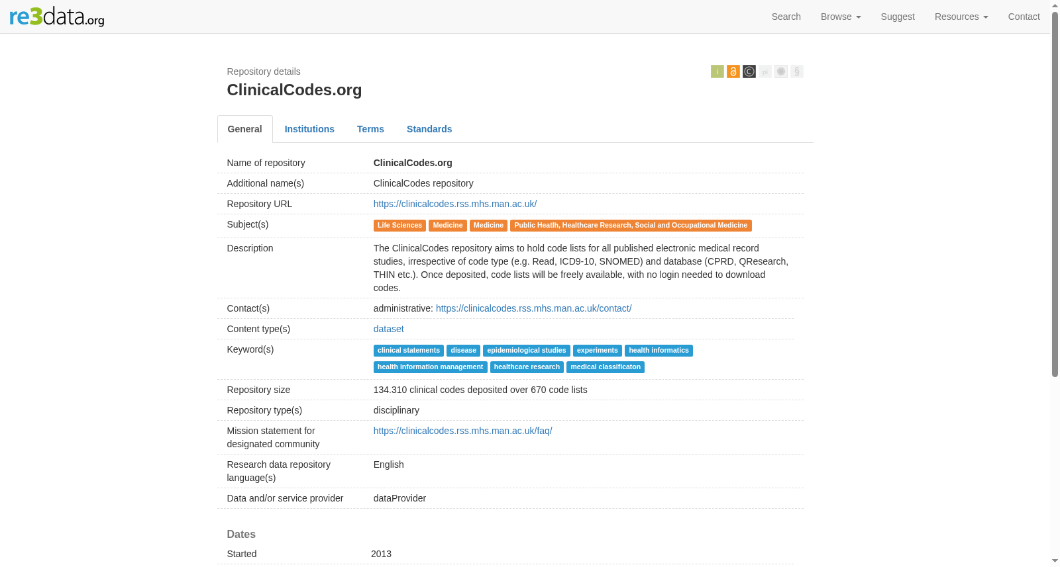Click the repository size value '134.310 clinical codes'
The width and height of the screenshot is (1060, 567).
pyautogui.click(x=480, y=390)
